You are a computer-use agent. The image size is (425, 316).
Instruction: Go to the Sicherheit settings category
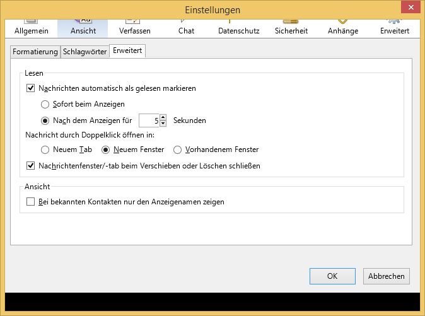(x=291, y=28)
